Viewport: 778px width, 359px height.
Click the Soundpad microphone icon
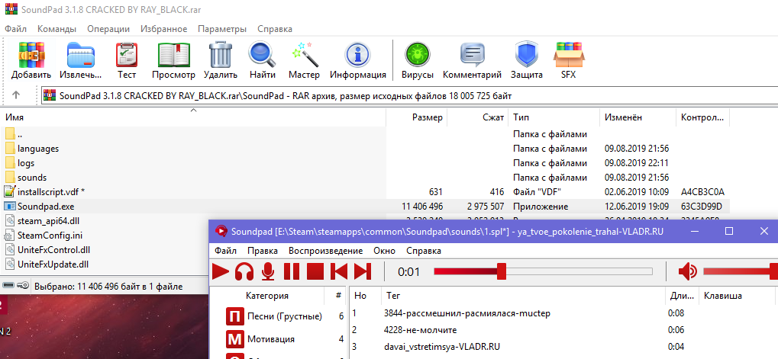pyautogui.click(x=268, y=271)
